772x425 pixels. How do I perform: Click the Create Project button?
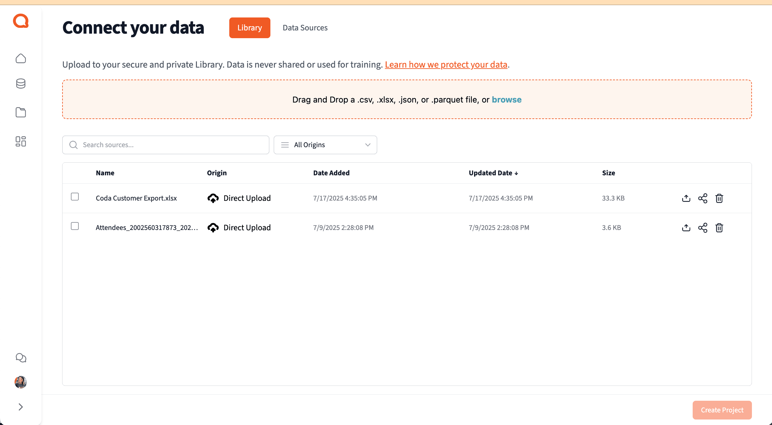722,410
